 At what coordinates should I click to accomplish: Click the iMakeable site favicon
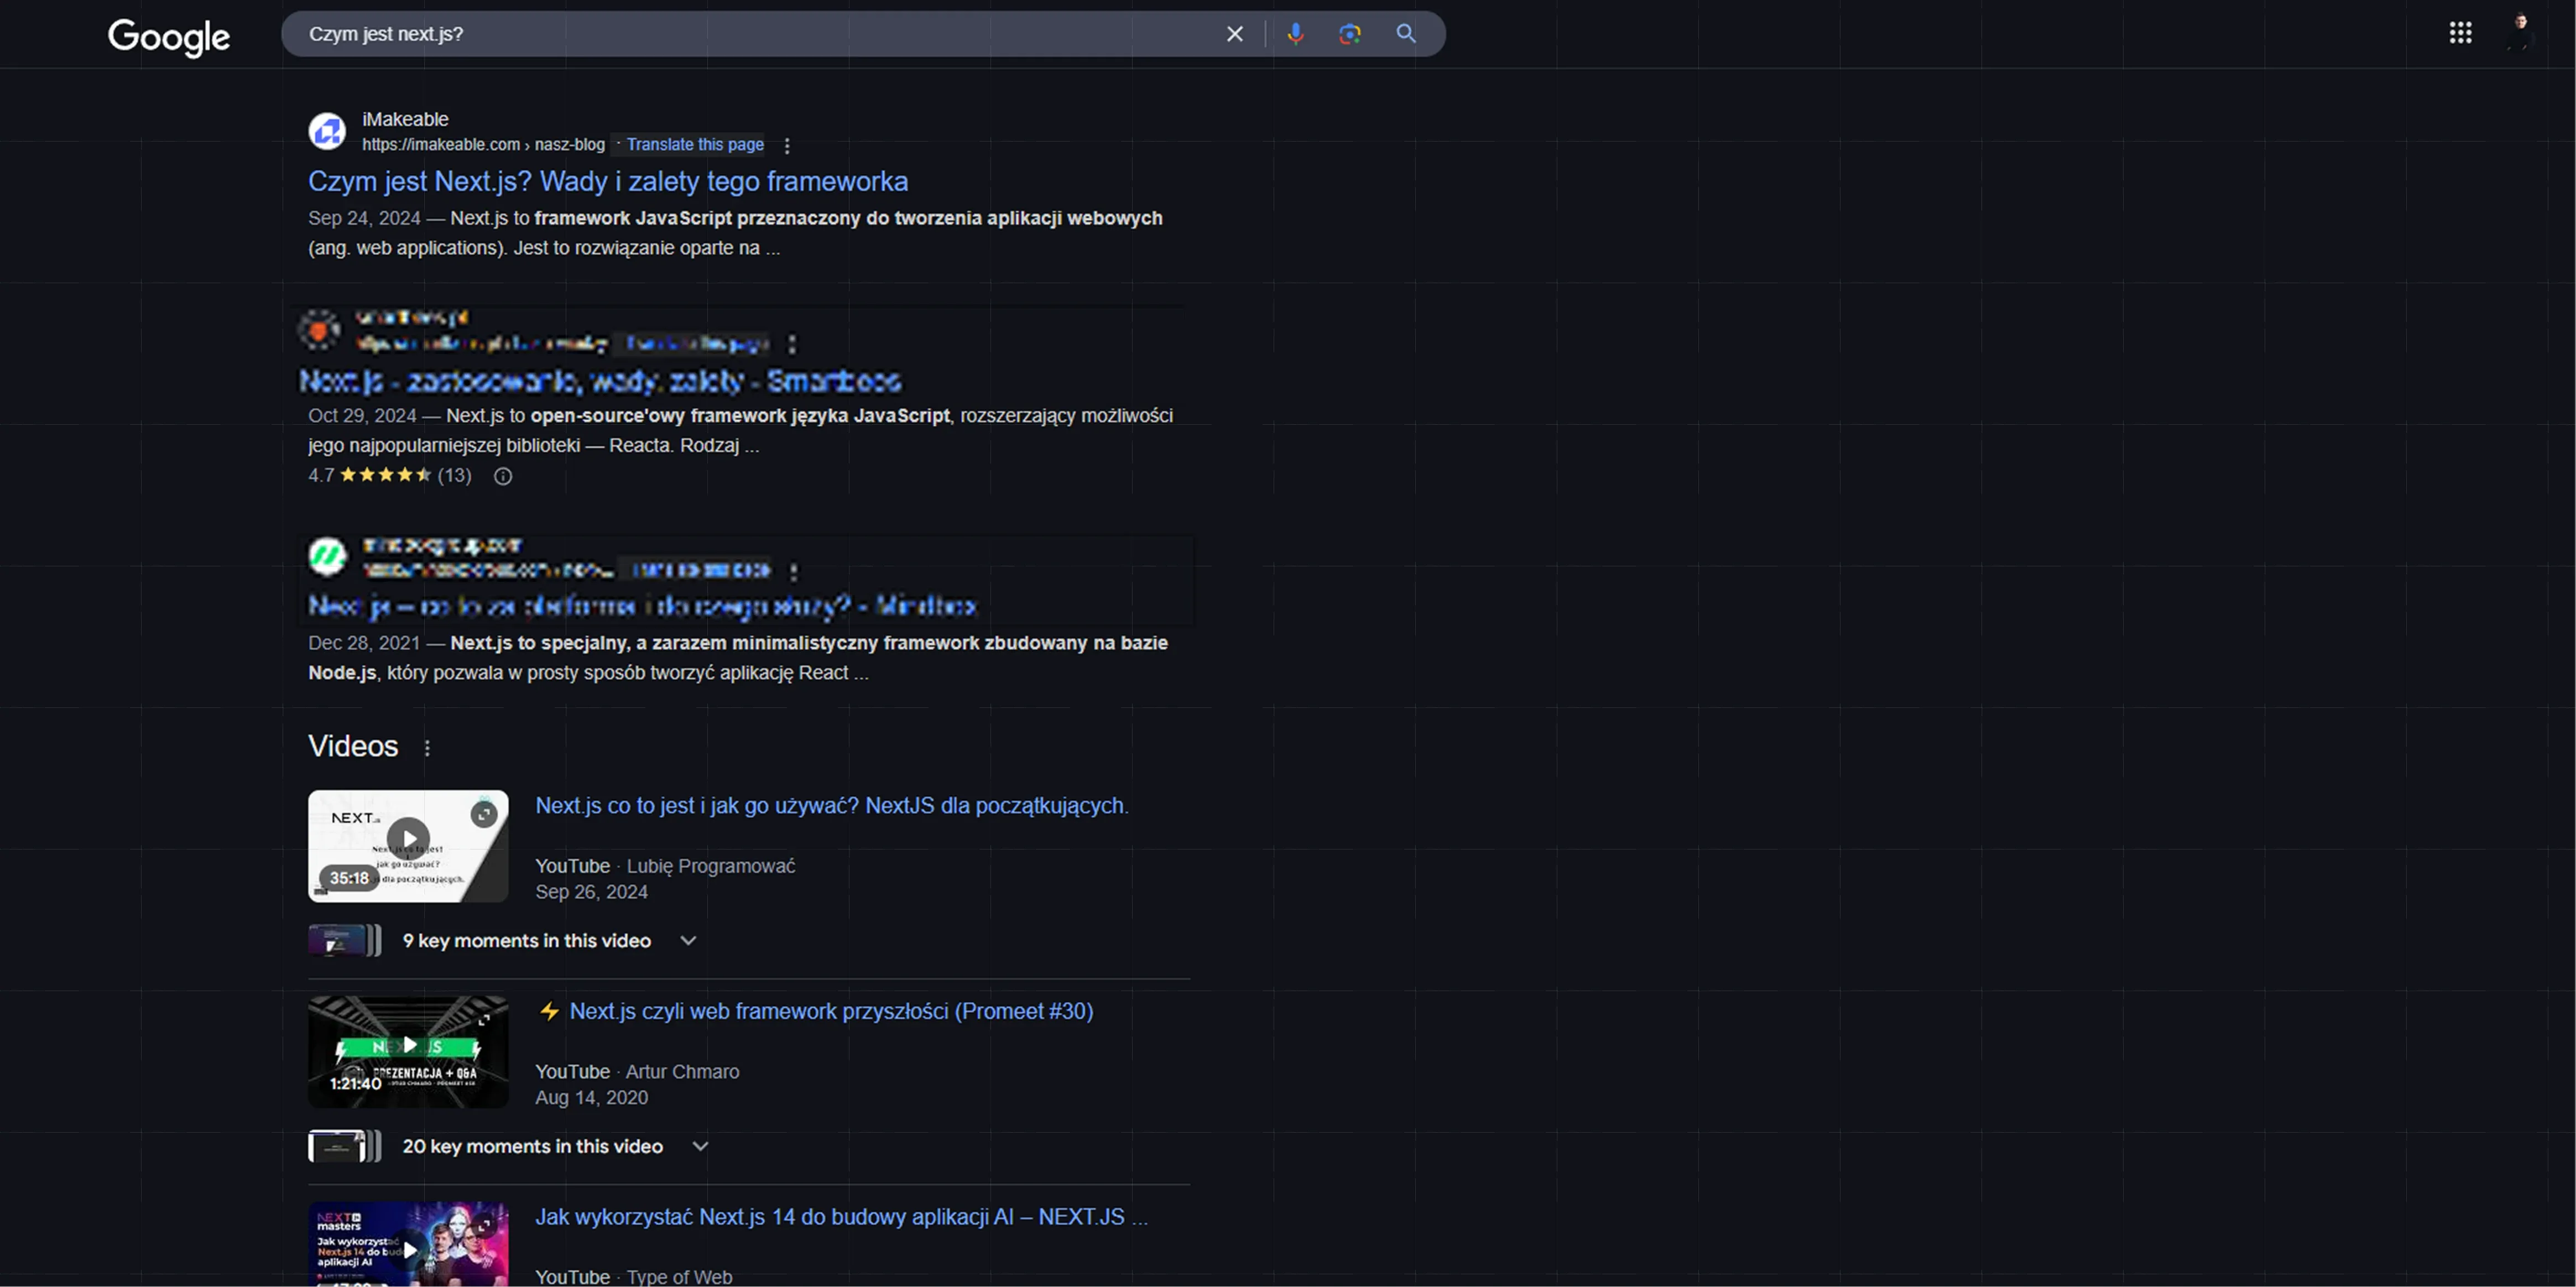click(x=327, y=131)
